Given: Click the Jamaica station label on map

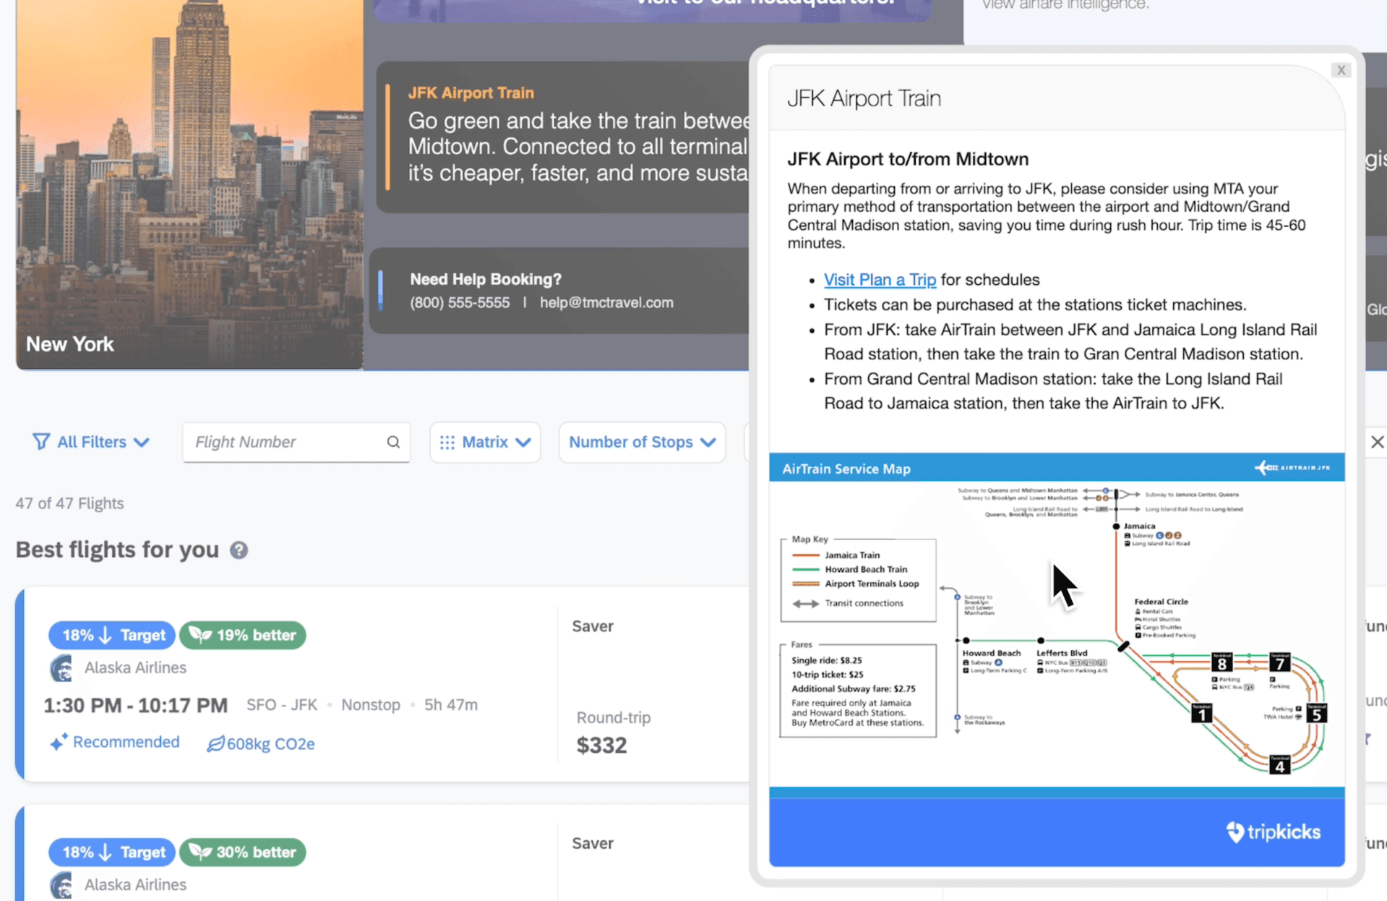Looking at the screenshot, I should click(1139, 526).
